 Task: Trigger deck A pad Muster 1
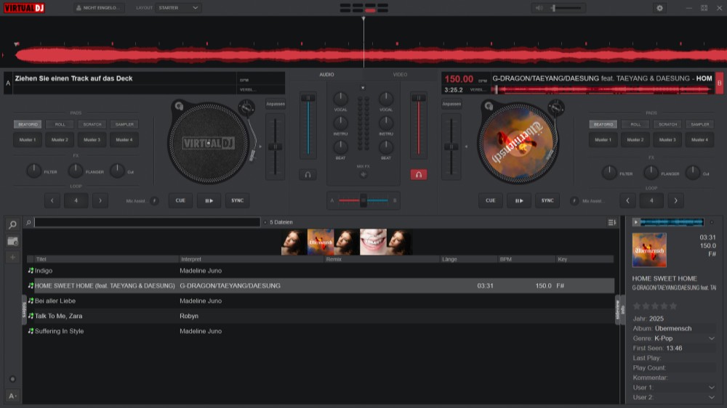coord(28,140)
